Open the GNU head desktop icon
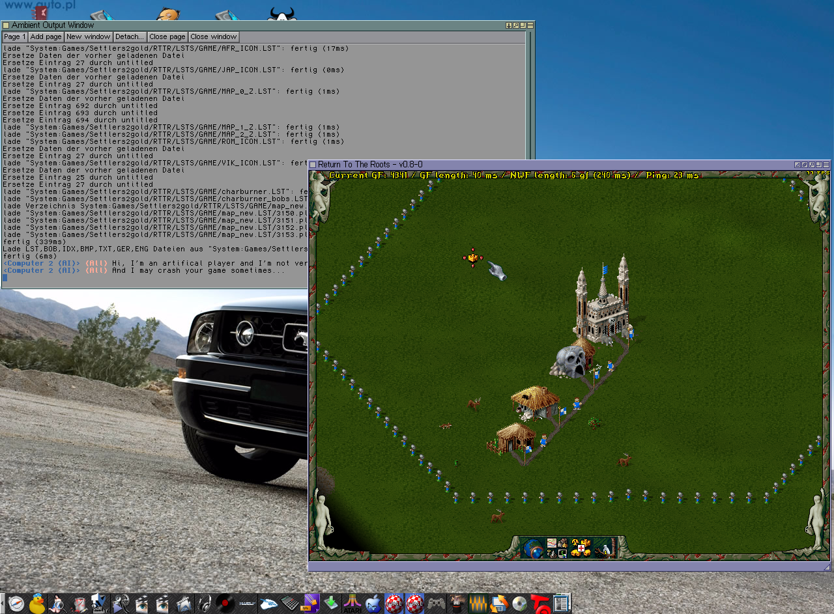This screenshot has height=614, width=834. point(282,14)
